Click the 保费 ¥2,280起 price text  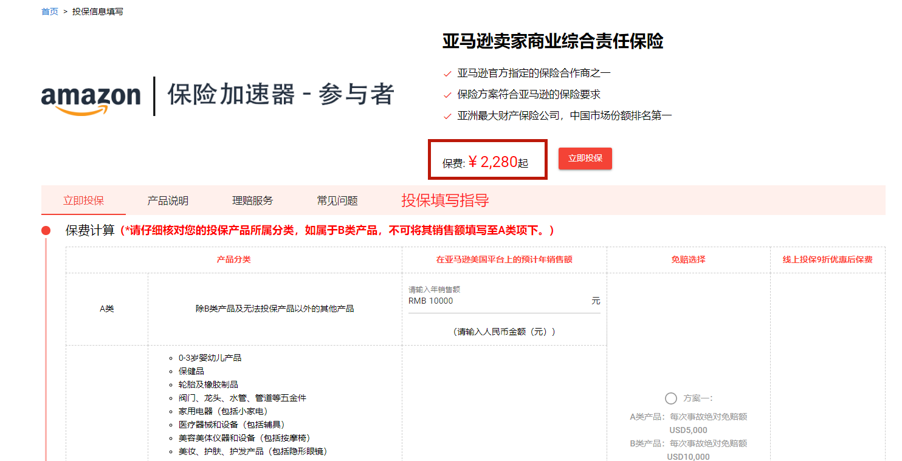click(x=485, y=162)
